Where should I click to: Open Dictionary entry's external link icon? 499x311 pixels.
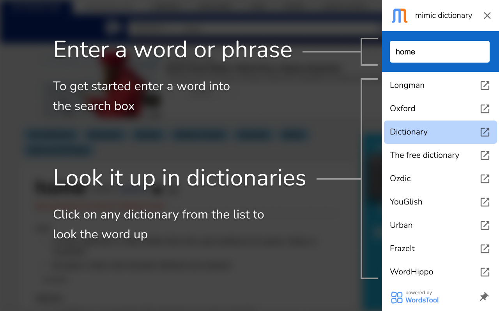(x=485, y=132)
